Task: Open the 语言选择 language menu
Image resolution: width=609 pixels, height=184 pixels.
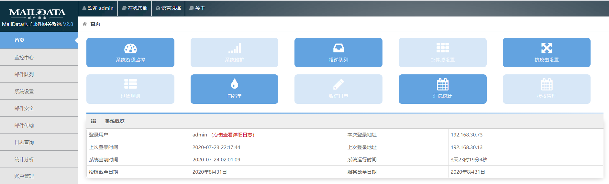Action: coord(168,8)
